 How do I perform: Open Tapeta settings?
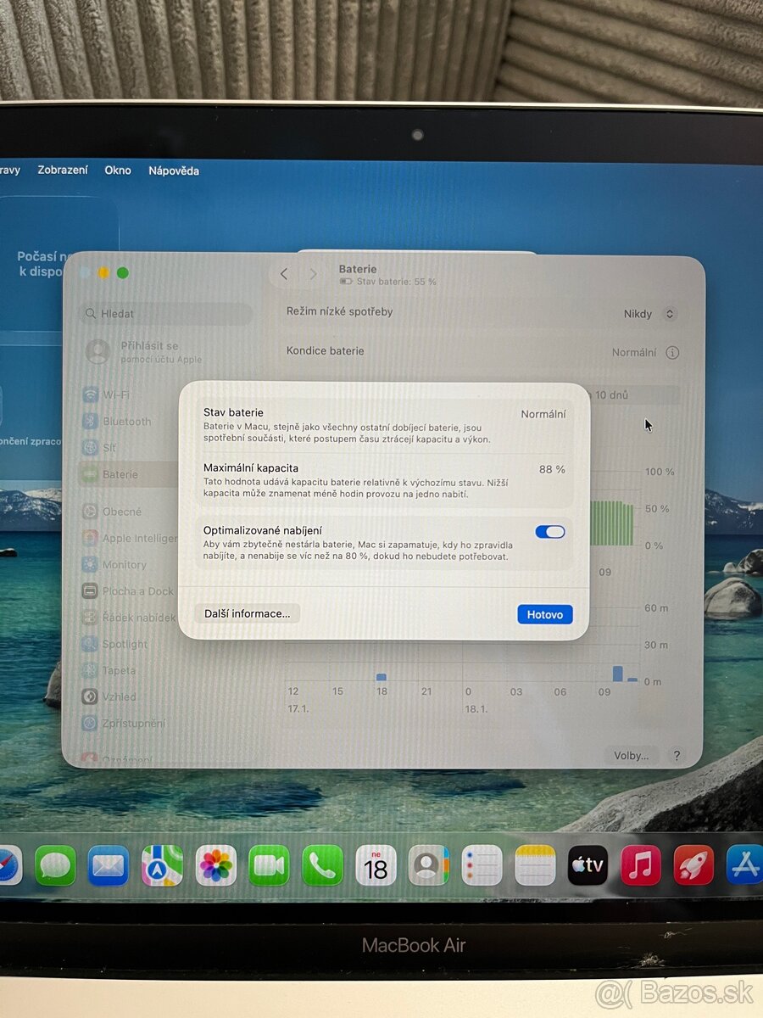point(119,670)
